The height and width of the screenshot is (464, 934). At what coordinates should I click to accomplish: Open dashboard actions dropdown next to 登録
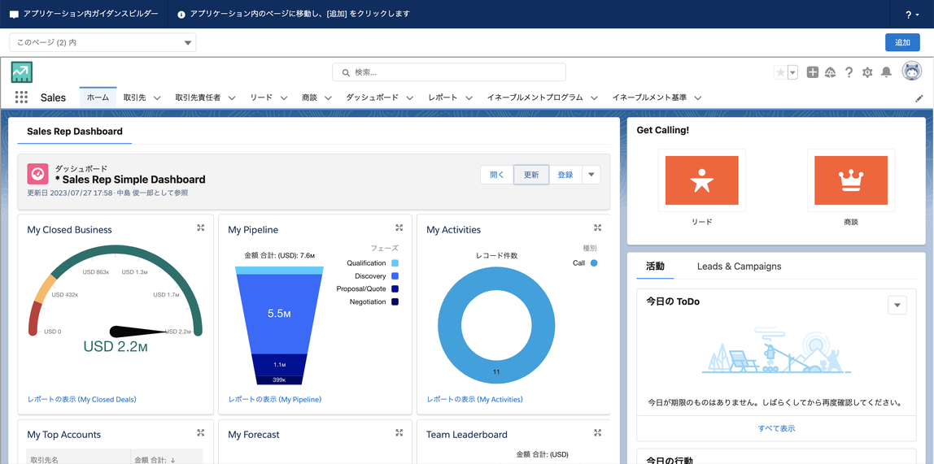(591, 175)
